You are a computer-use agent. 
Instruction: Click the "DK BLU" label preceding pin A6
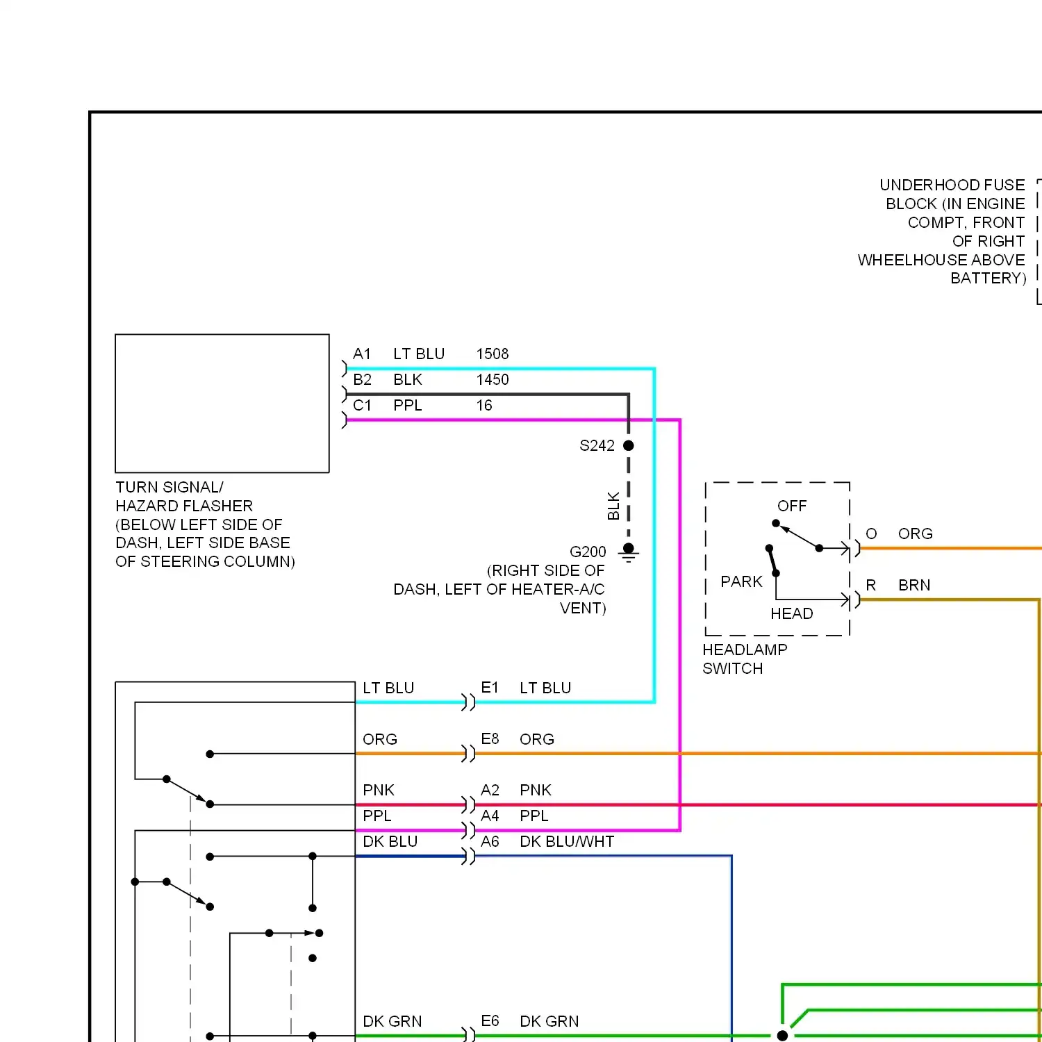(390, 842)
